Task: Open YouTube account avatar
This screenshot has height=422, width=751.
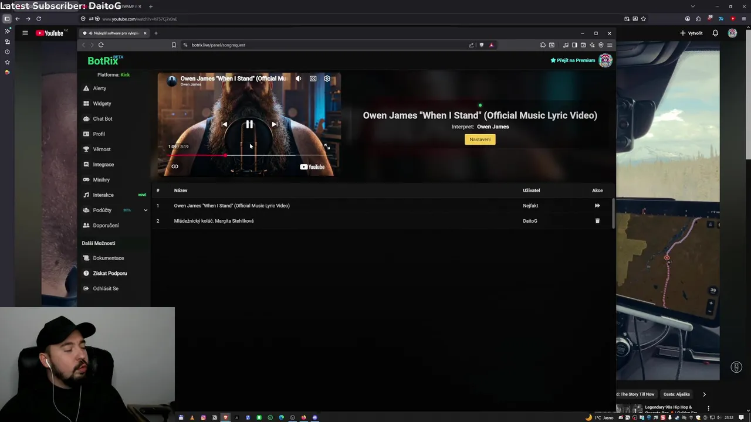Action: pyautogui.click(x=732, y=33)
